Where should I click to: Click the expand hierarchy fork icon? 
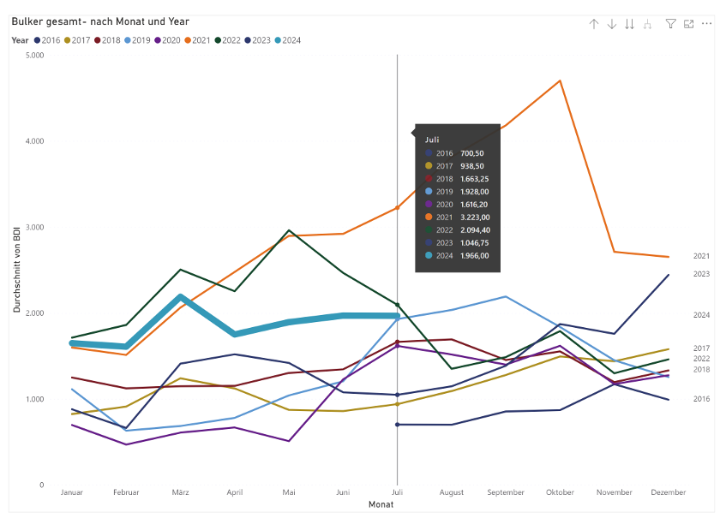pyautogui.click(x=647, y=24)
